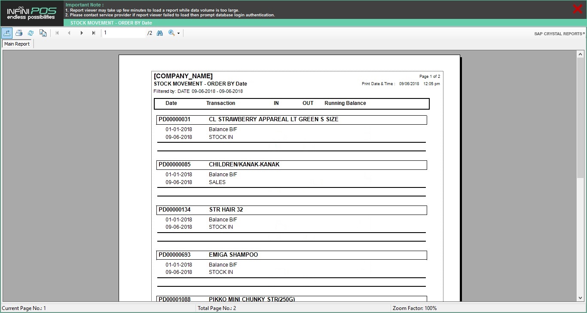Click Current Page No.: 1 status entry
Viewport: 587px width, 313px height.
click(24, 308)
